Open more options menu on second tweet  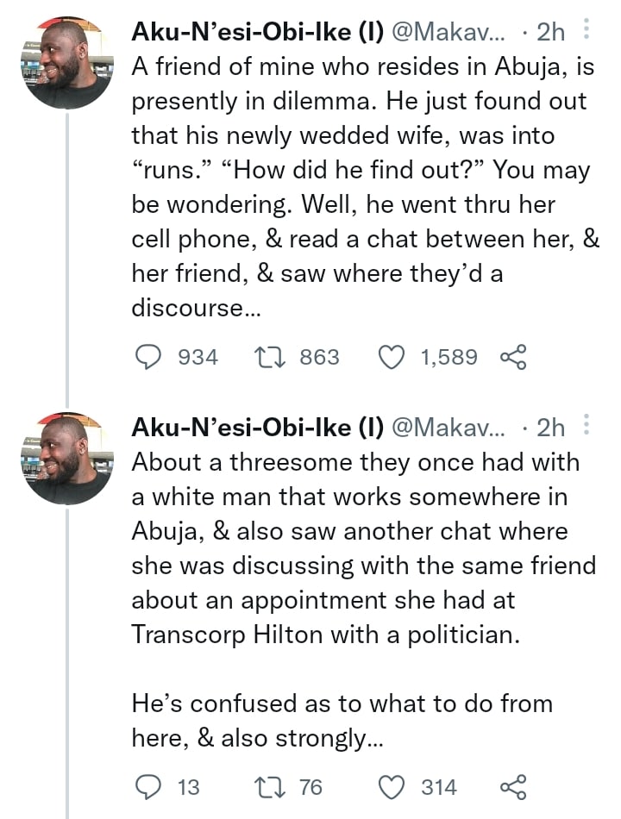tap(587, 426)
